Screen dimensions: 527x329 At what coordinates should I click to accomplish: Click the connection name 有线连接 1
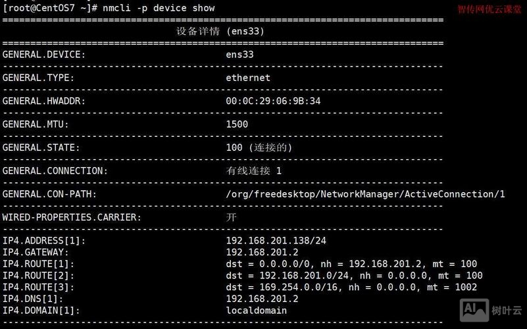pyautogui.click(x=253, y=170)
